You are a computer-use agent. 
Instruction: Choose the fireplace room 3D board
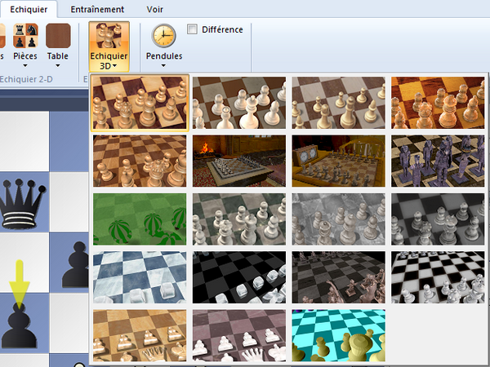click(239, 161)
